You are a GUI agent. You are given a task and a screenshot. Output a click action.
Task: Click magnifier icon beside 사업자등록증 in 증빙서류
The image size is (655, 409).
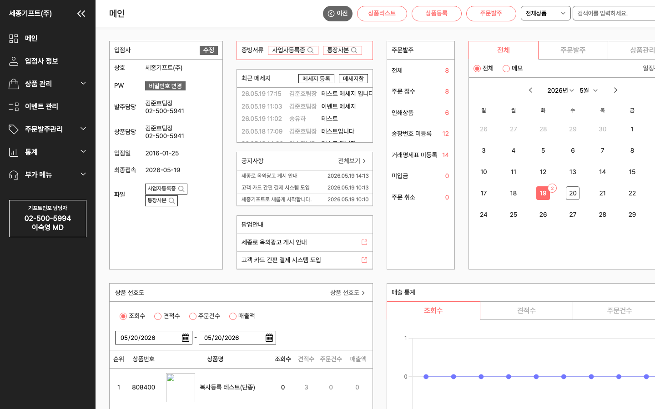pyautogui.click(x=311, y=50)
